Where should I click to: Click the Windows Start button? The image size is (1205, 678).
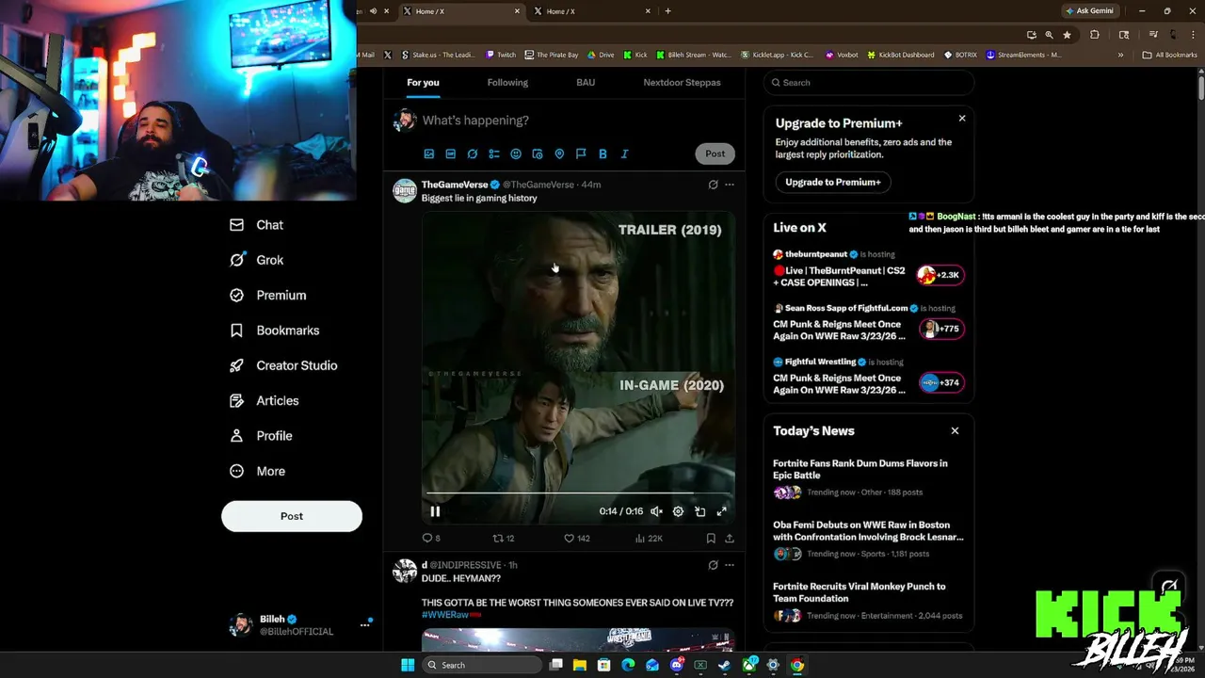[x=408, y=665]
